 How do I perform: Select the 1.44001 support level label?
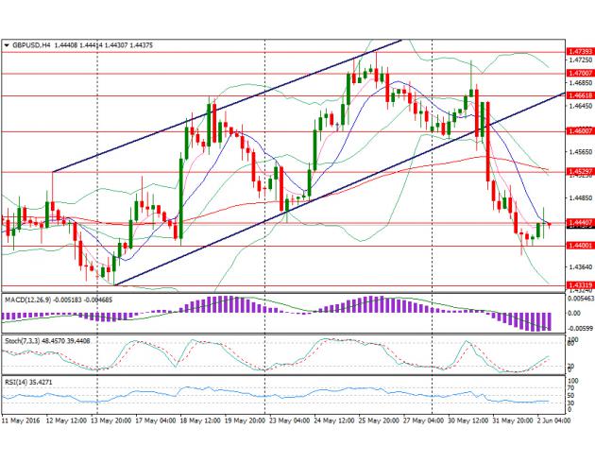click(579, 246)
